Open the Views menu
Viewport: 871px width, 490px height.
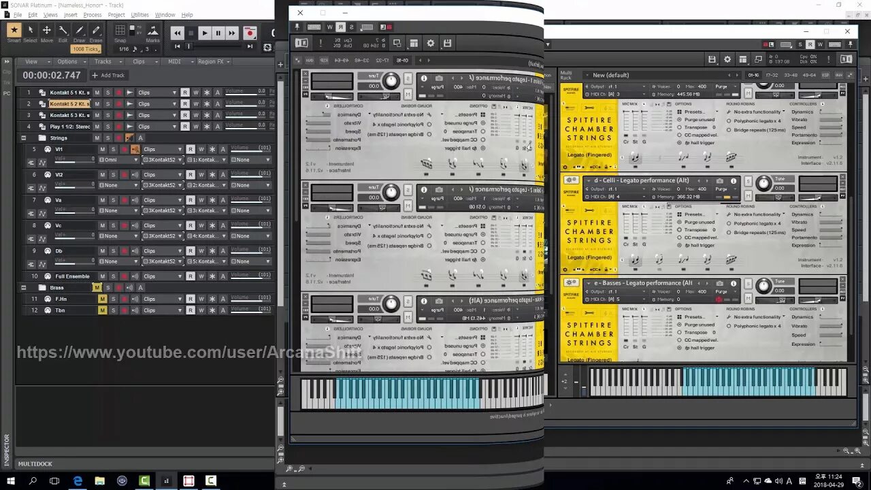[50, 15]
